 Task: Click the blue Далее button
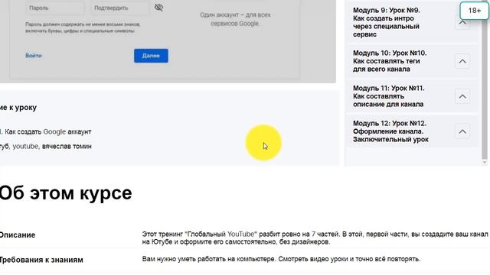[x=151, y=56]
